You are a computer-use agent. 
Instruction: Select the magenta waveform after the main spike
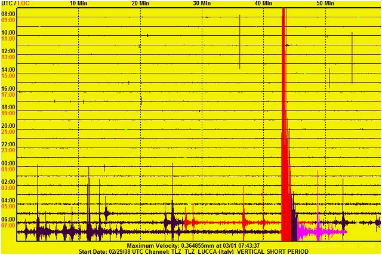tap(319, 231)
